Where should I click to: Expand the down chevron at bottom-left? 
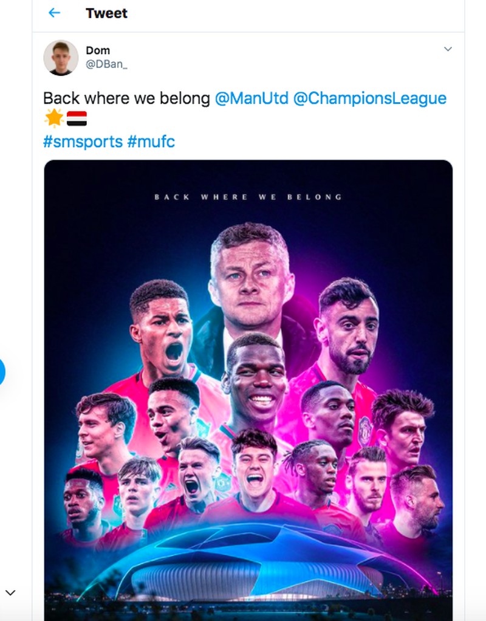pyautogui.click(x=10, y=592)
